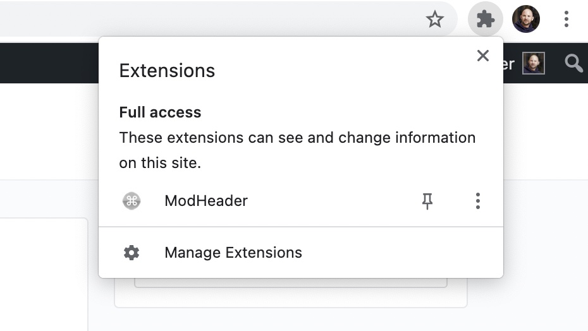Click the user avatar in admin bar
Screen dimensions: 588x331
[534, 63]
